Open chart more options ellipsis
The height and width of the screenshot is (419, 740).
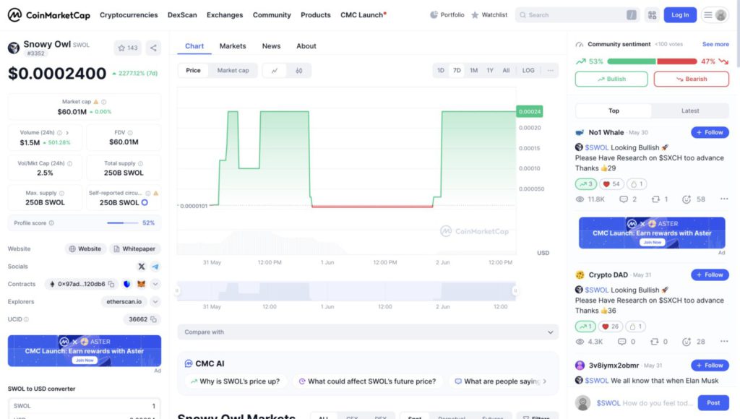click(x=550, y=70)
